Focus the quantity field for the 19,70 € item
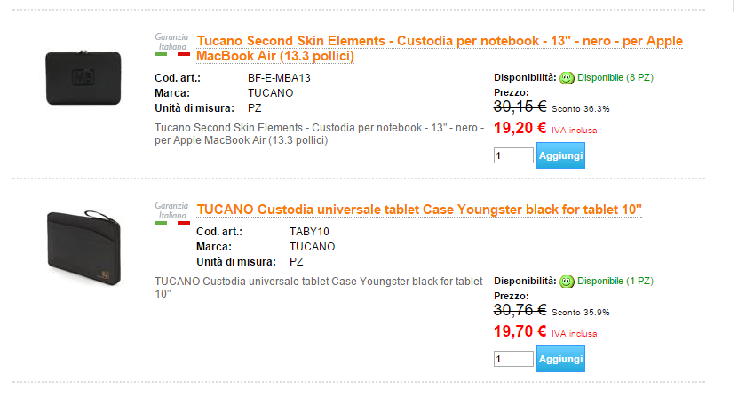738x397 pixels. pyautogui.click(x=513, y=359)
